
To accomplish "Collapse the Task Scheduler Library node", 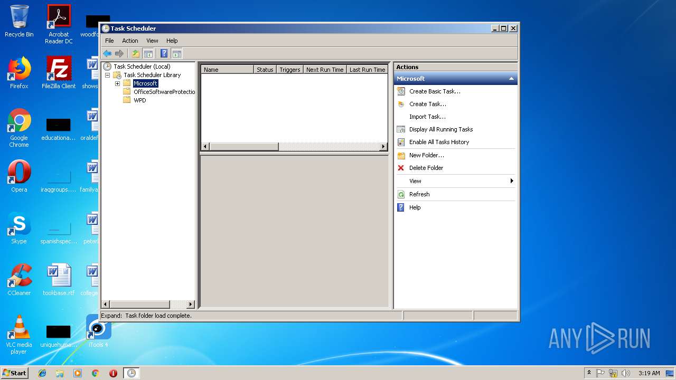I will pyautogui.click(x=107, y=75).
